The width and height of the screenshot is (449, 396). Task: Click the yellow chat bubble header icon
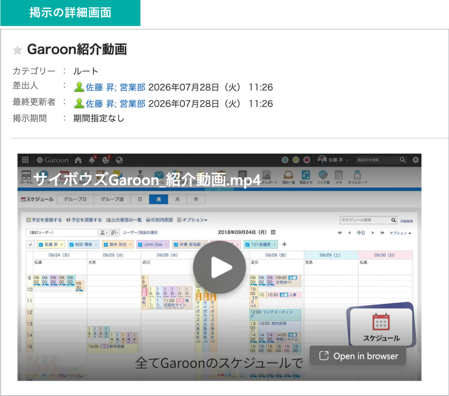296,160
